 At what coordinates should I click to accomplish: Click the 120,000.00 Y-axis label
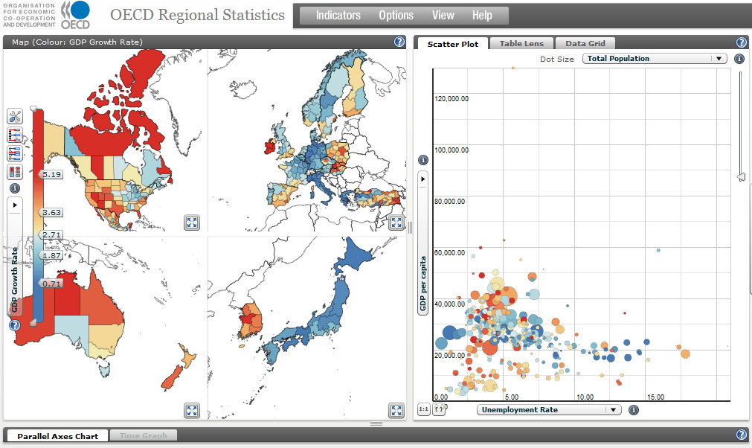point(451,99)
